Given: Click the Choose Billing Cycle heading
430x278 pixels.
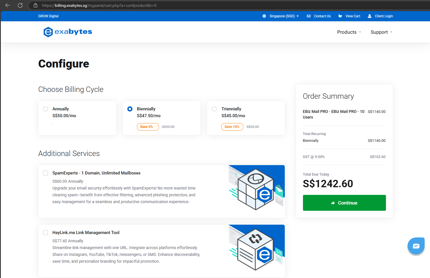Looking at the screenshot, I should coord(71,89).
